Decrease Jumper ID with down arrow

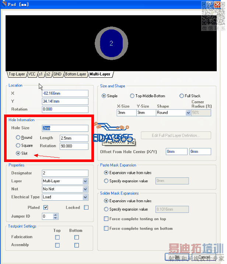(x=55, y=218)
